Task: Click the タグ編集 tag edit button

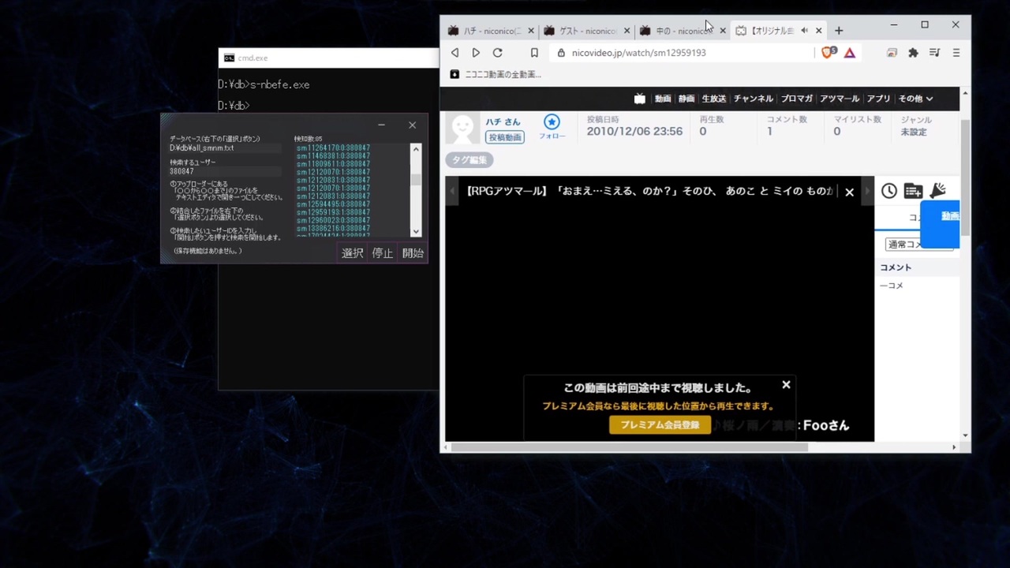Action: click(469, 159)
